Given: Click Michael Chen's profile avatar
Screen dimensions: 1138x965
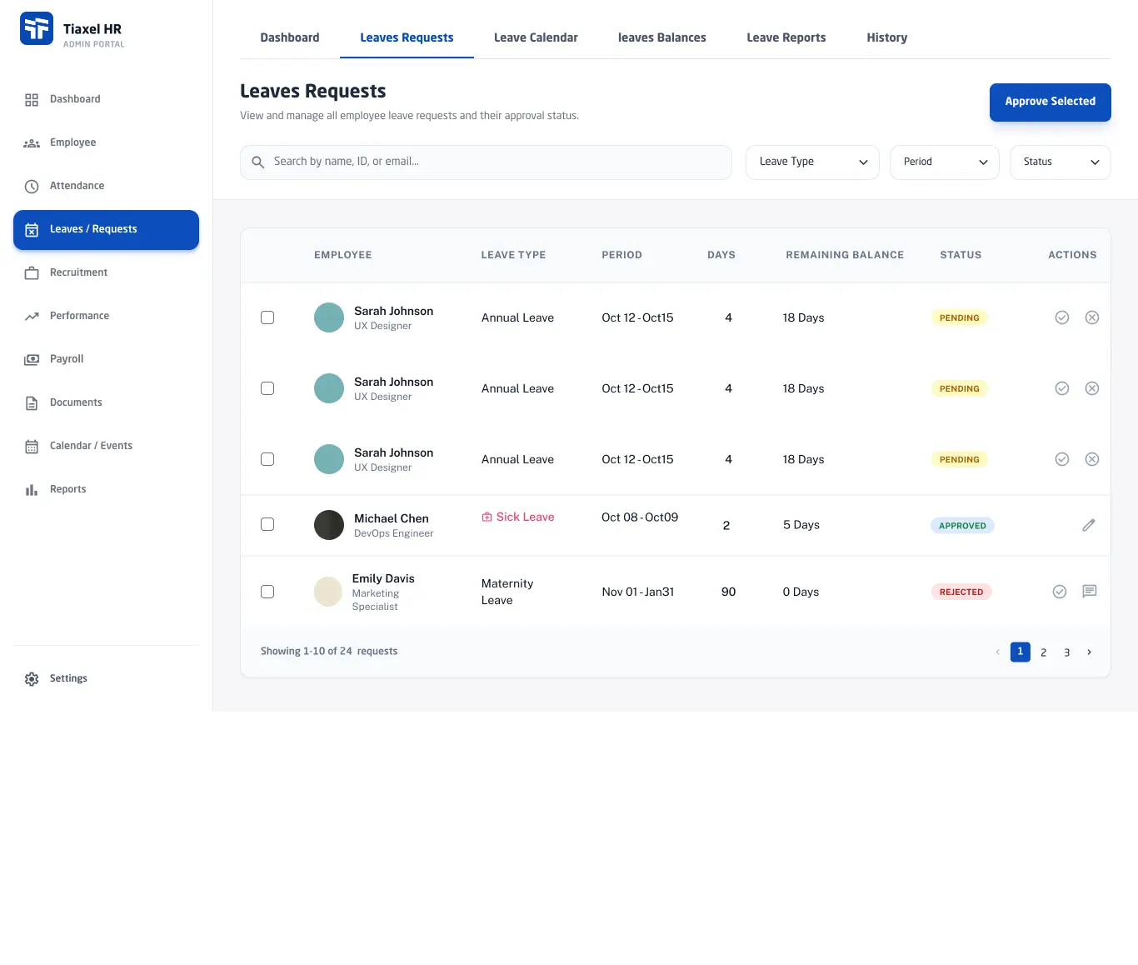Looking at the screenshot, I should point(329,525).
